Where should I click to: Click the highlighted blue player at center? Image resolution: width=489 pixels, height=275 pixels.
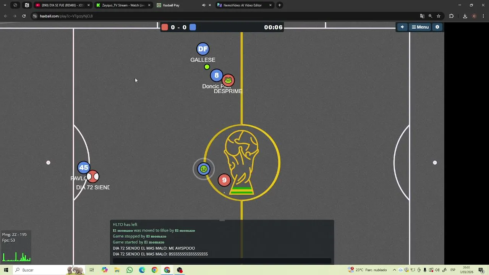[x=204, y=169]
